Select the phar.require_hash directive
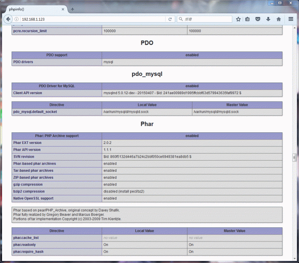Screen dimensions: 299x263 tap(28, 252)
